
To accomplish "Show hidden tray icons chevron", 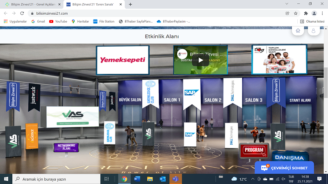I will [x=253, y=179].
